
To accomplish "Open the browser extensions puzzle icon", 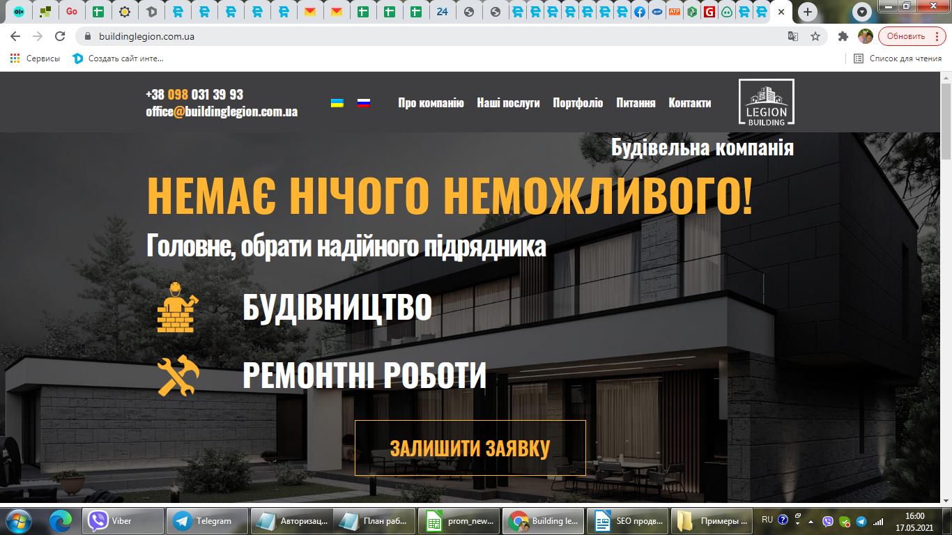I will tap(843, 36).
